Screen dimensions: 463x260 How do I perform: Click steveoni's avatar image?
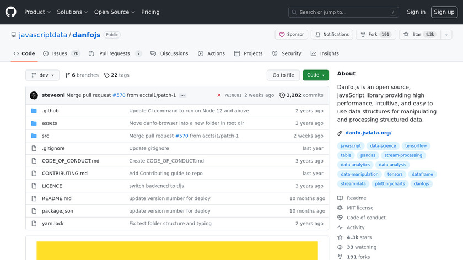click(x=34, y=95)
